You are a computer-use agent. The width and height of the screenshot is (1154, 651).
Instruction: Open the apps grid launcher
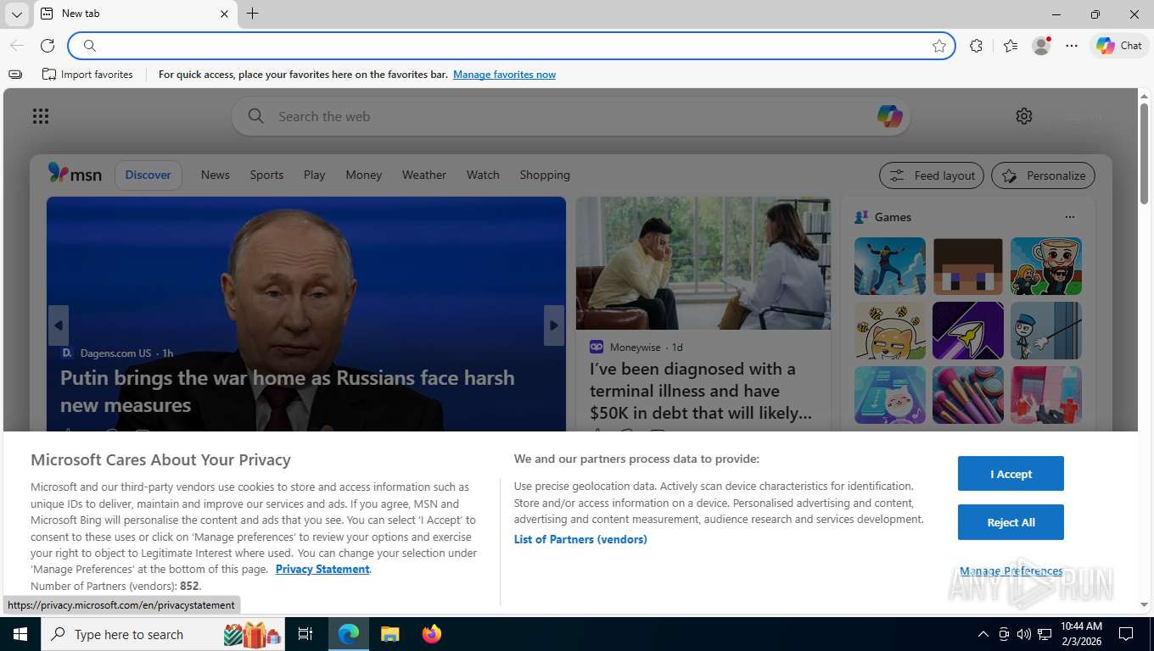(41, 116)
